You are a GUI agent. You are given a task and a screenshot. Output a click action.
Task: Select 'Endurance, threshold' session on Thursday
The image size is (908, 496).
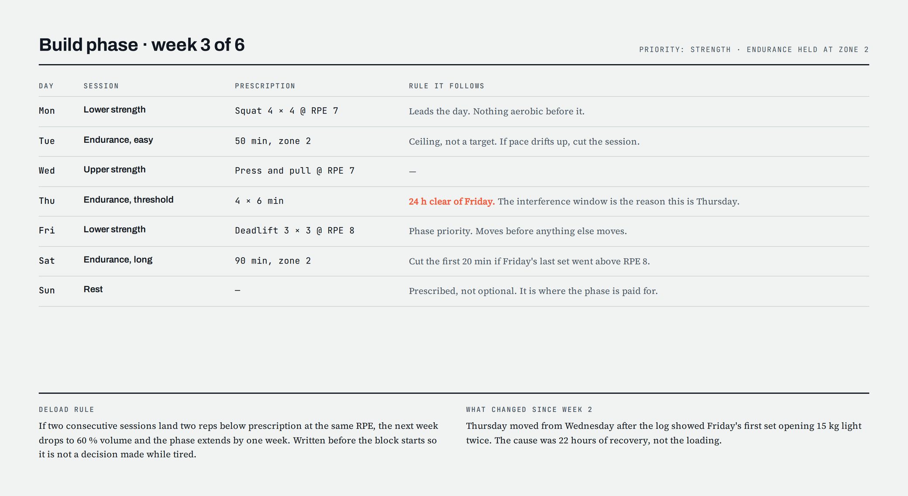pos(129,199)
